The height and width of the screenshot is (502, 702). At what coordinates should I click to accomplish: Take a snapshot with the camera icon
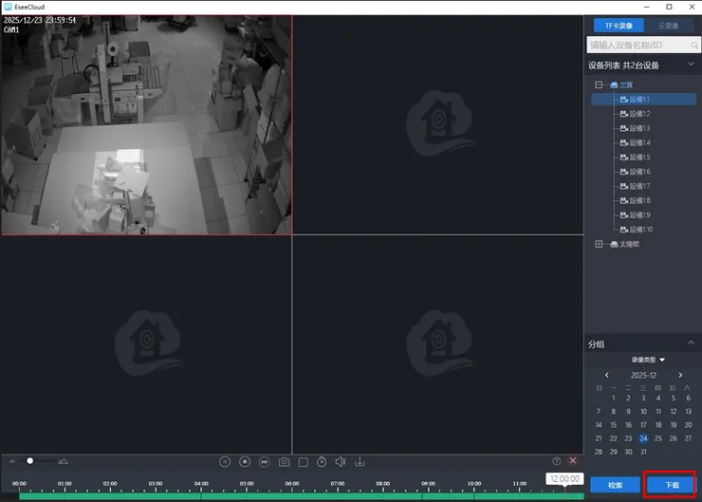pyautogui.click(x=284, y=462)
